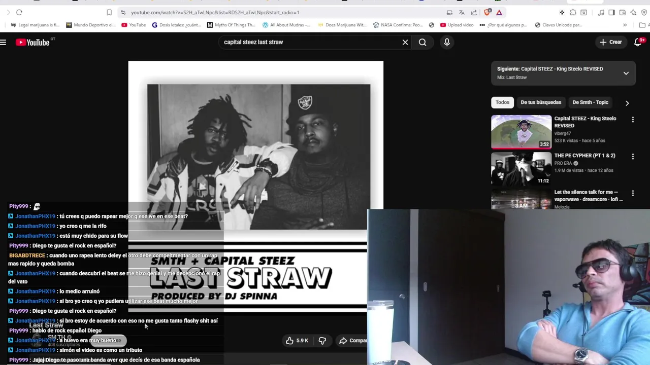Open the Brave Shields lion icon
The width and height of the screenshot is (650, 365).
487,12
